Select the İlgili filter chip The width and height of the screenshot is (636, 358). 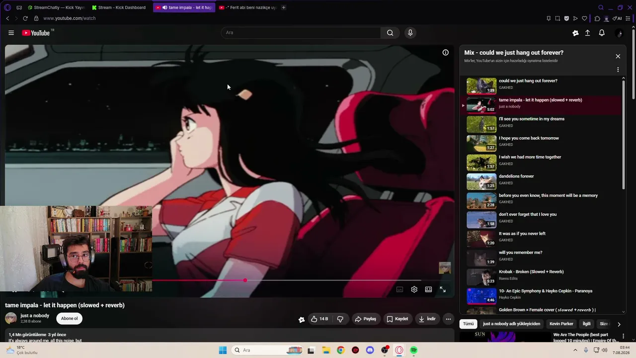point(587,324)
